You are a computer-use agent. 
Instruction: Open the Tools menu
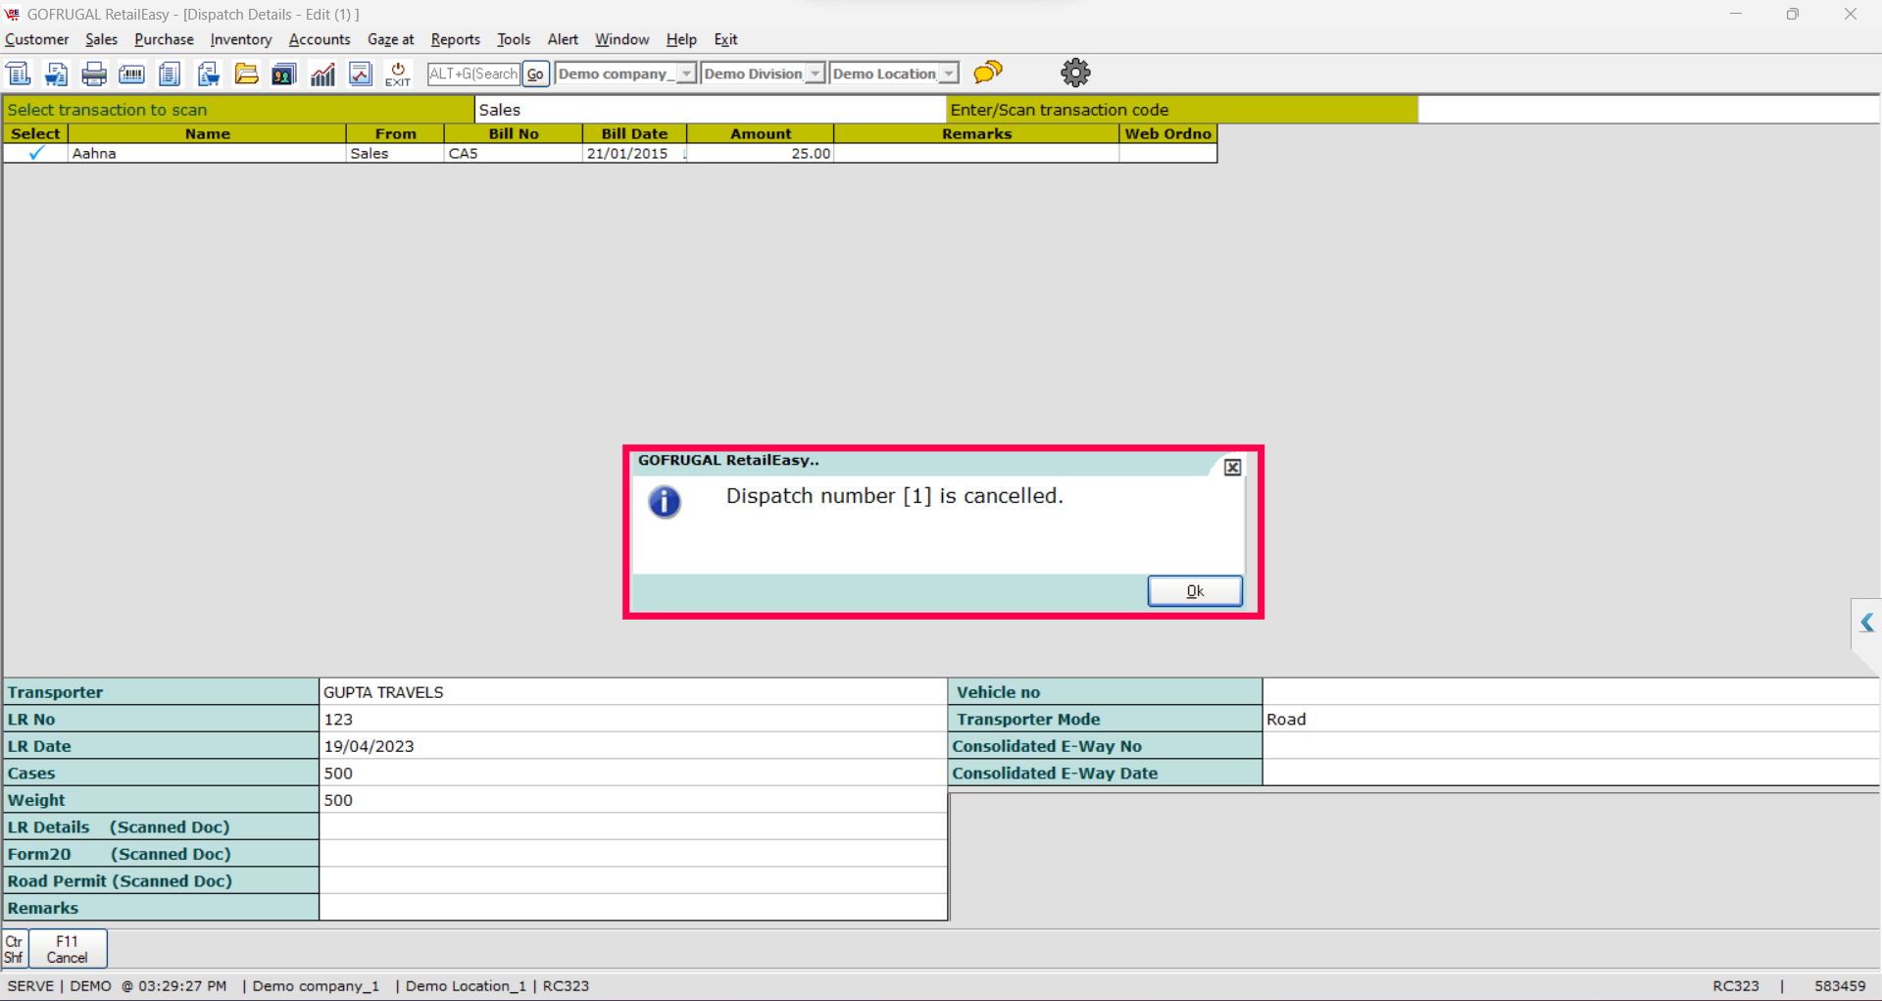tap(514, 39)
